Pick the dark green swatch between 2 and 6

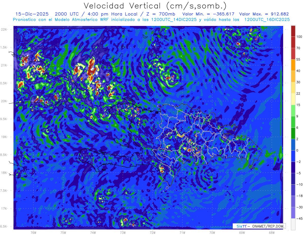pyautogui.click(x=293, y=133)
